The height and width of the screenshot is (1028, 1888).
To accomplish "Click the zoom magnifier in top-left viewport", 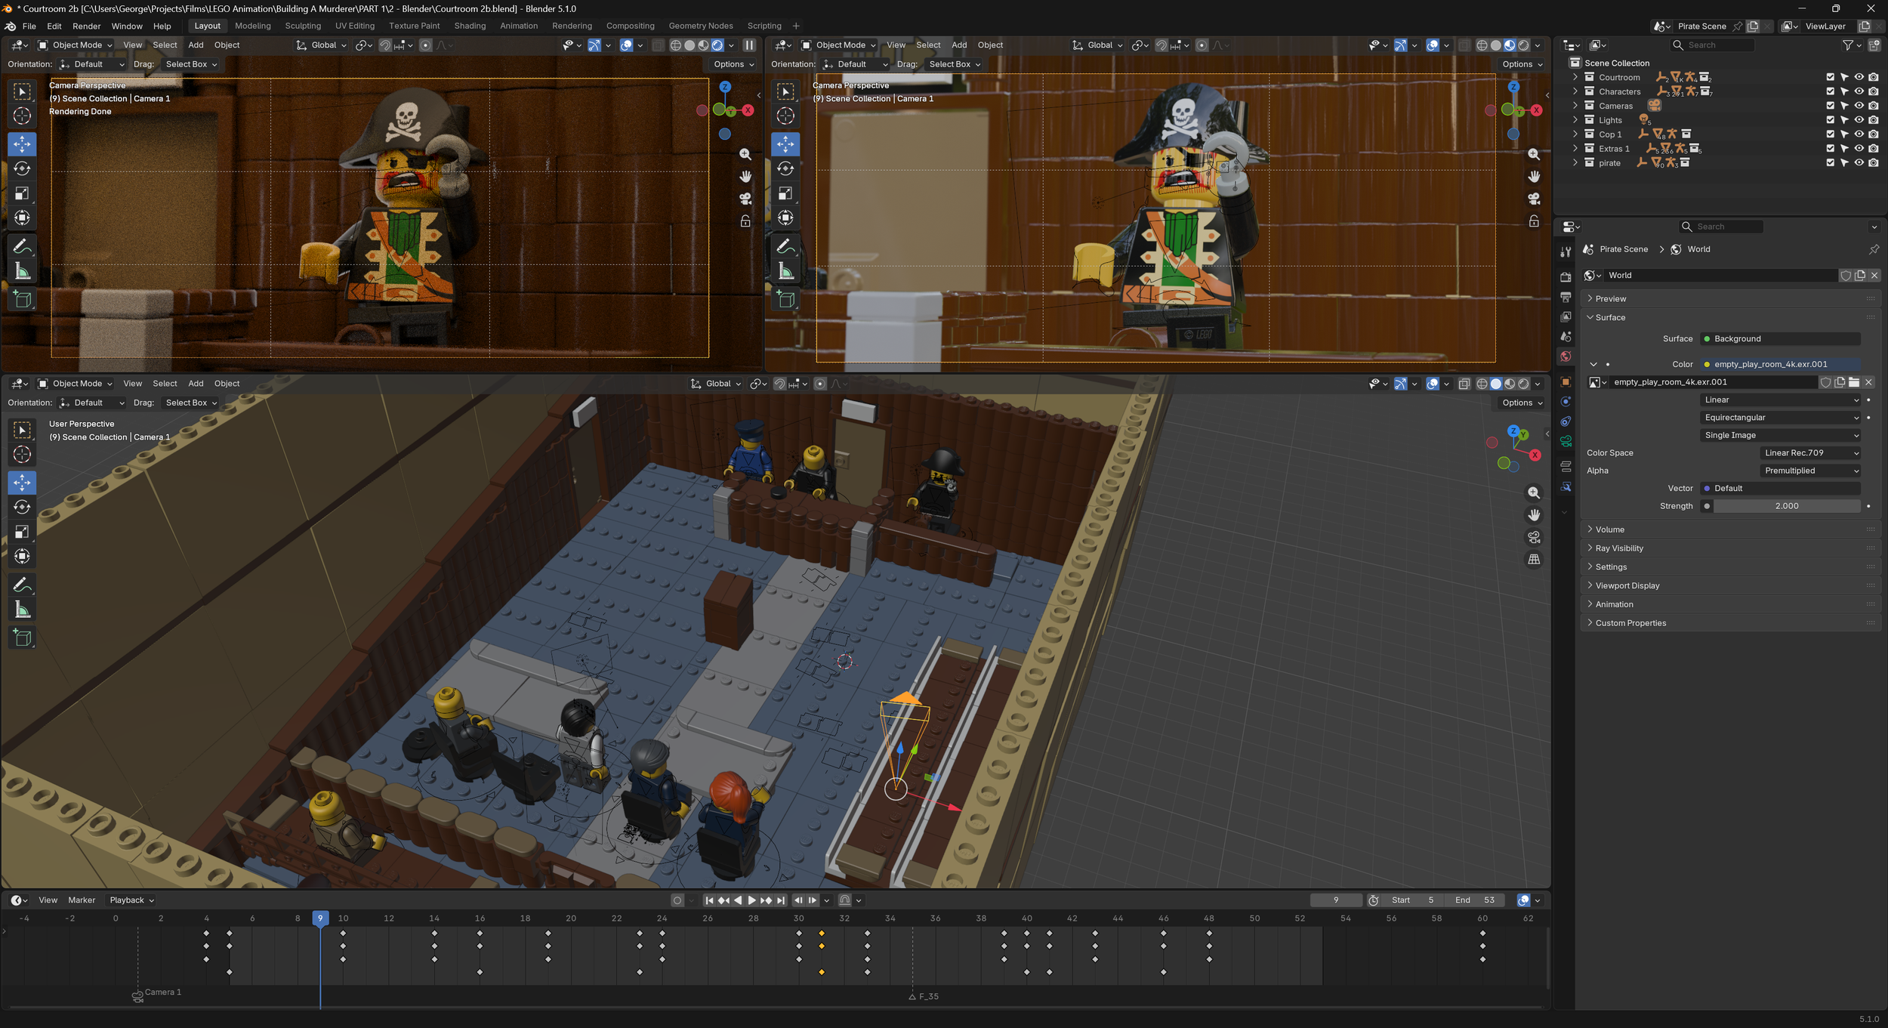I will (745, 154).
